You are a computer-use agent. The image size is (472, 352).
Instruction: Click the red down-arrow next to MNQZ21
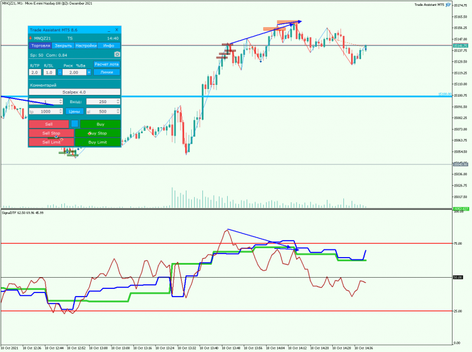click(x=31, y=38)
